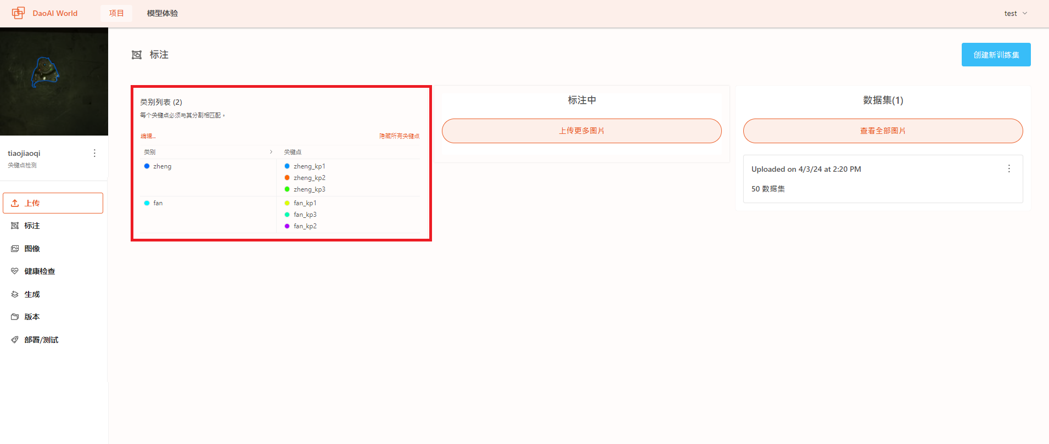Screen dimensions: 1049x444
Task: Select the fan_kp1 keypoint label
Action: [x=305, y=203]
